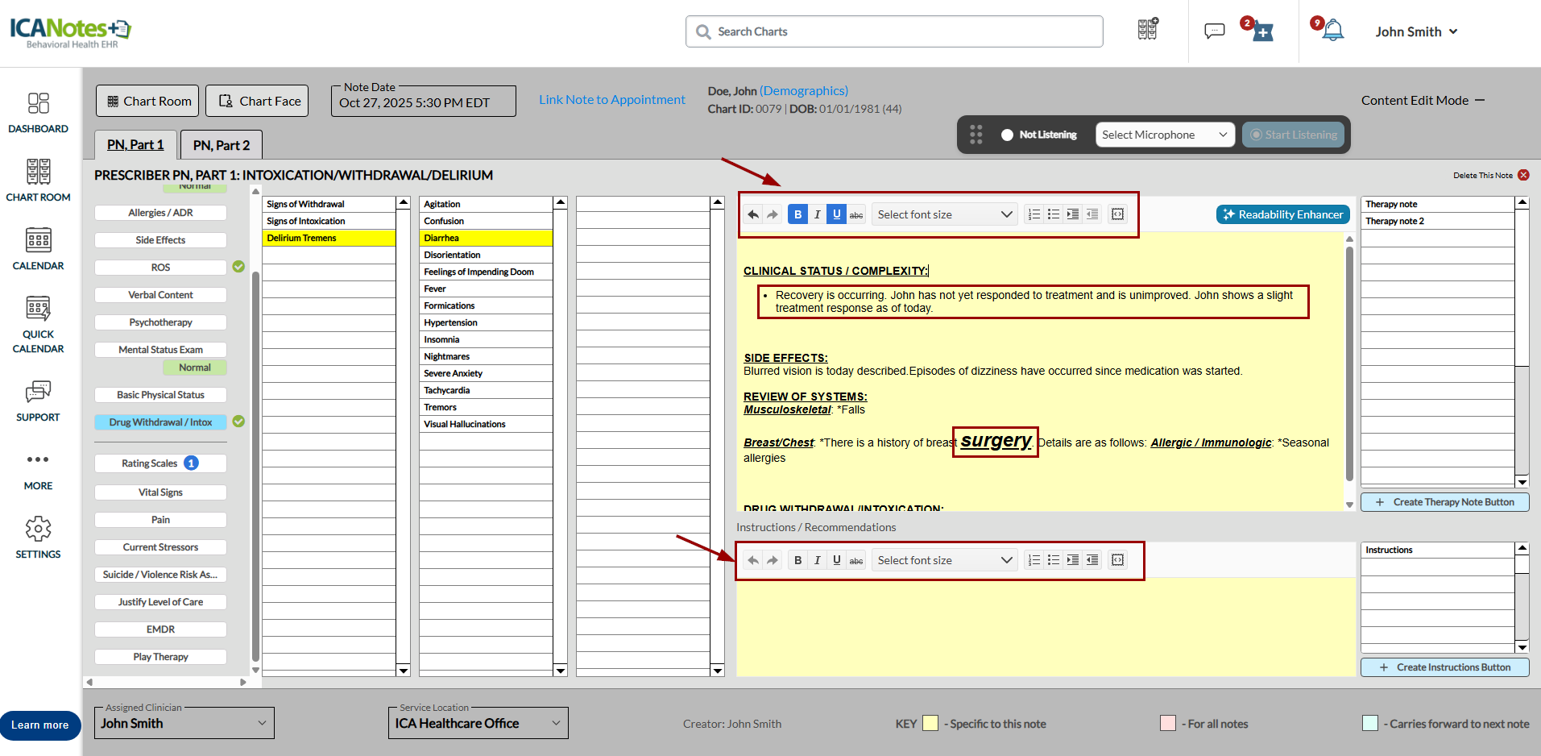The height and width of the screenshot is (756, 1541).
Task: Open the chat messages icon
Action: (x=1214, y=31)
